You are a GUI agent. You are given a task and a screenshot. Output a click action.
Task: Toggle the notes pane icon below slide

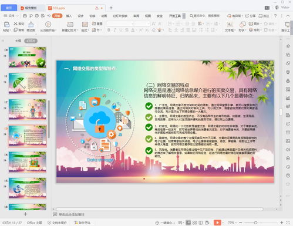tap(55, 214)
